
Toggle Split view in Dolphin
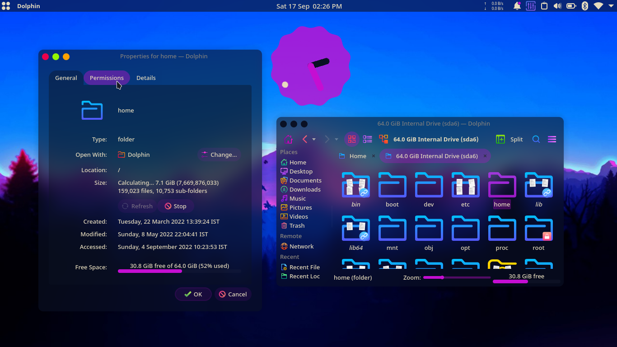pos(509,139)
